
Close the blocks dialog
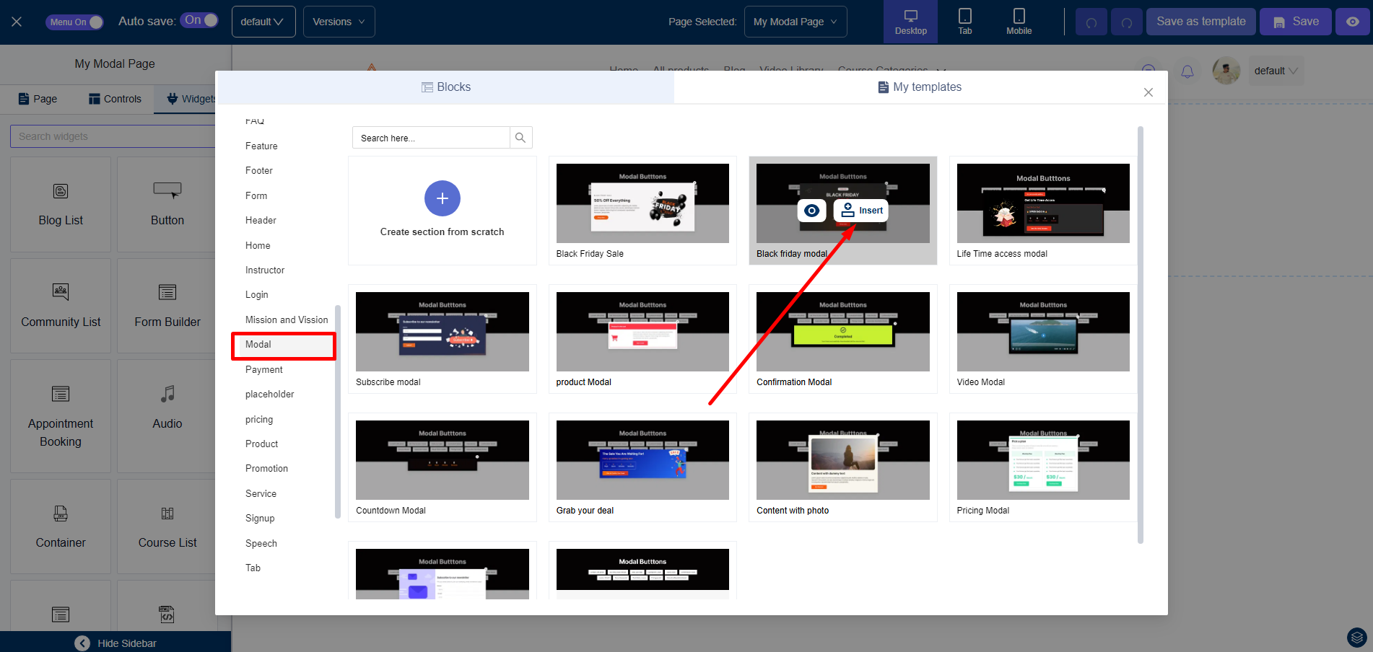(1148, 92)
